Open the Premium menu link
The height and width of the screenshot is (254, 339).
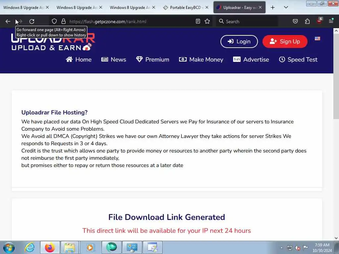[153, 60]
